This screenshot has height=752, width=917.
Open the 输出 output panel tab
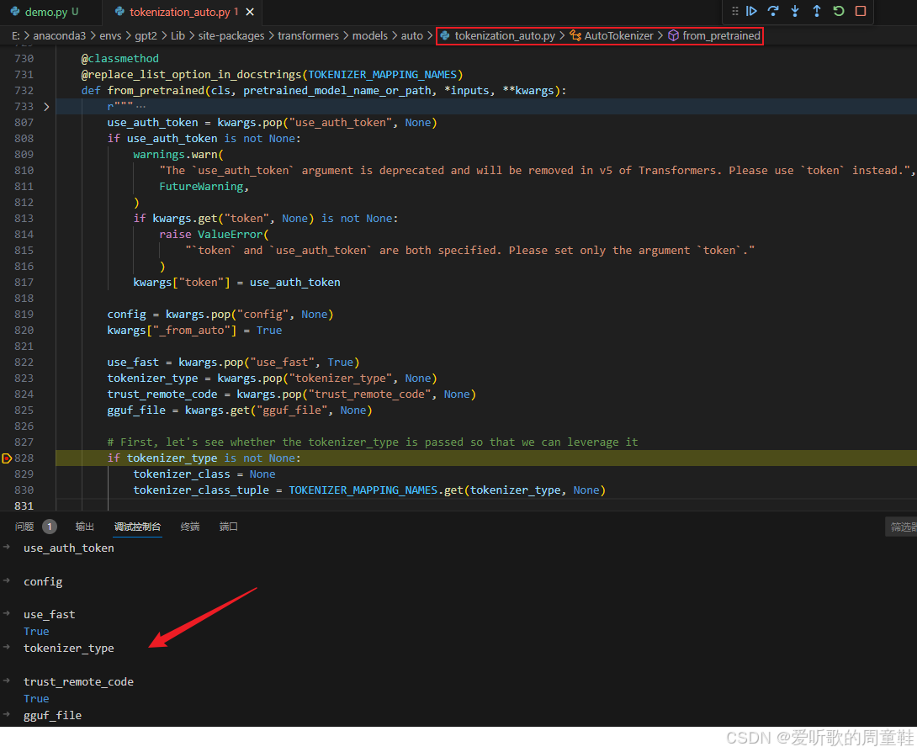point(85,527)
